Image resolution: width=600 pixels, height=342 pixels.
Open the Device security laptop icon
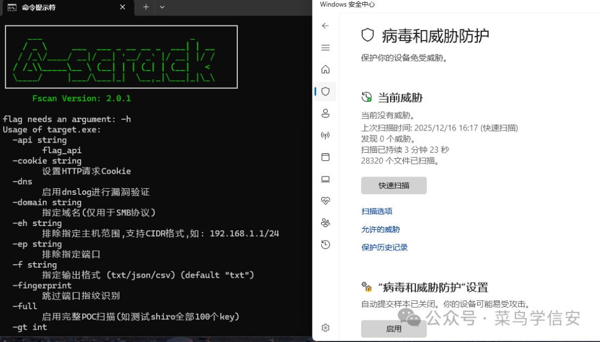(x=325, y=179)
